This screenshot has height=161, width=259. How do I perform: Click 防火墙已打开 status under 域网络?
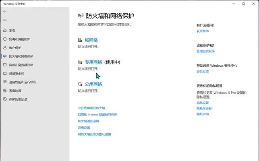point(88,47)
